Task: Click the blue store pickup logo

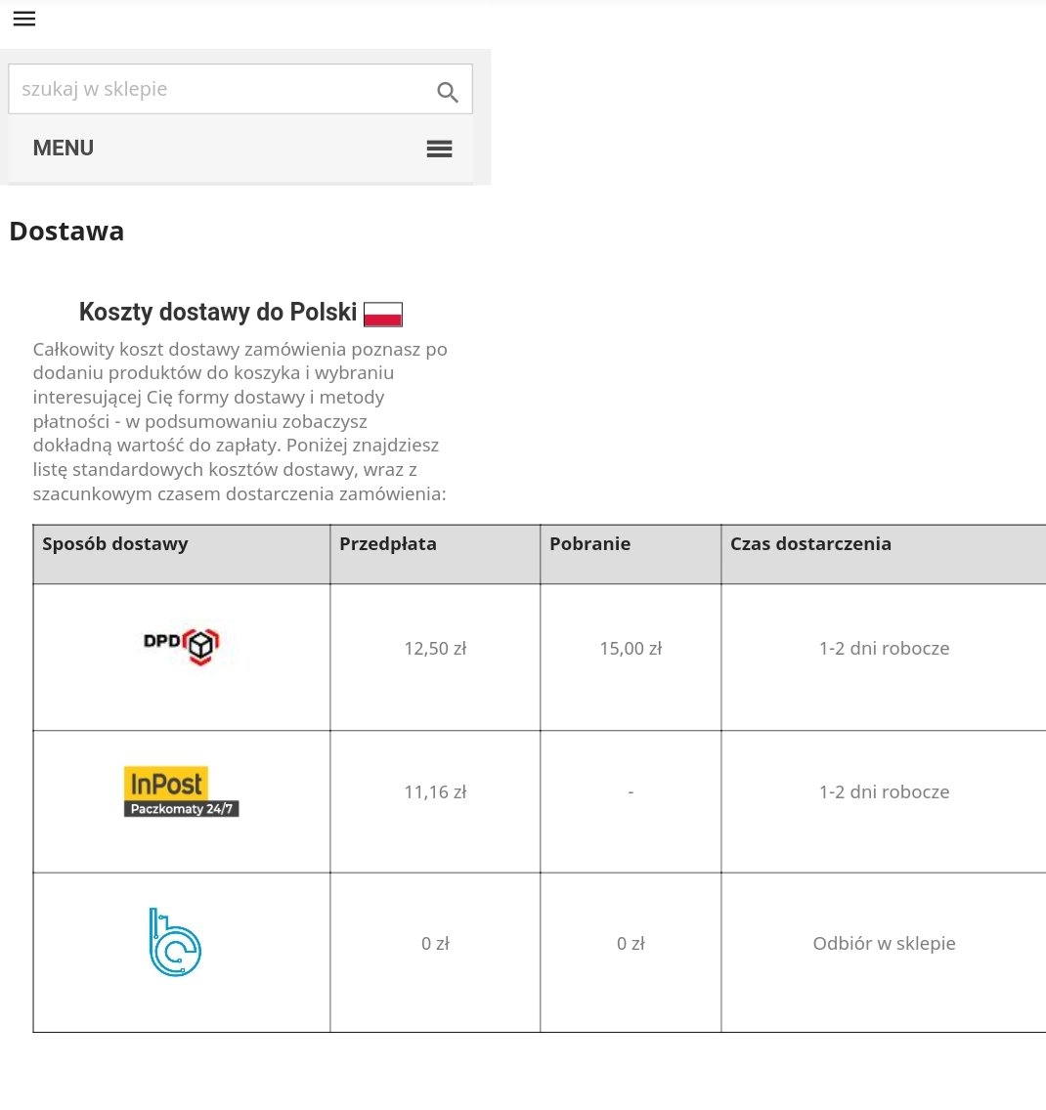Action: [x=174, y=943]
